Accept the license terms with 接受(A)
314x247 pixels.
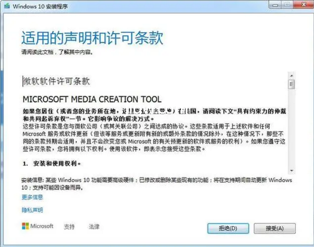pyautogui.click(x=274, y=228)
